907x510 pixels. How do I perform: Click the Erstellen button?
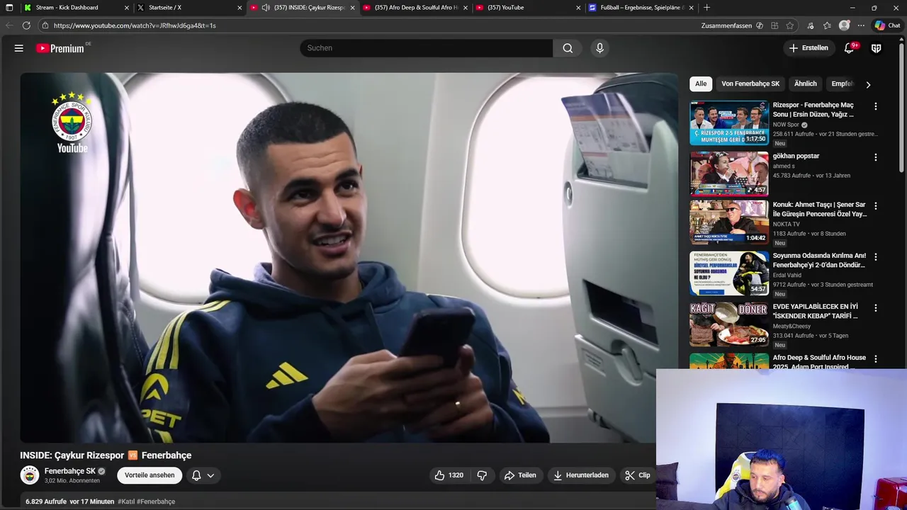[x=808, y=48]
